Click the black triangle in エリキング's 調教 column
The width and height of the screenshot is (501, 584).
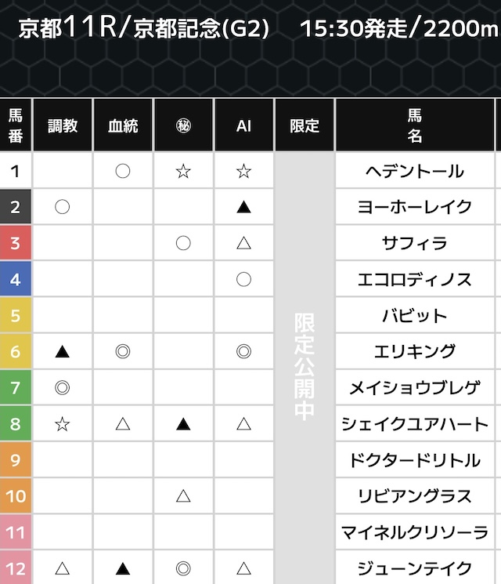pos(63,352)
